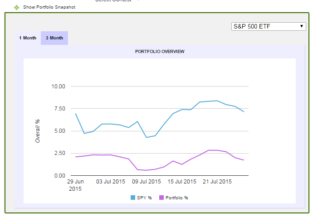
Task: Click the 10.00 y-axis label
Action: (58, 87)
